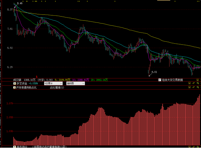
Task: Open the 5日累计 period dropdown
Action: [53, 84]
